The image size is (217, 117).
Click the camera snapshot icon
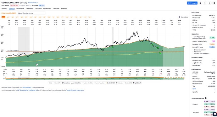(x=200, y=3)
